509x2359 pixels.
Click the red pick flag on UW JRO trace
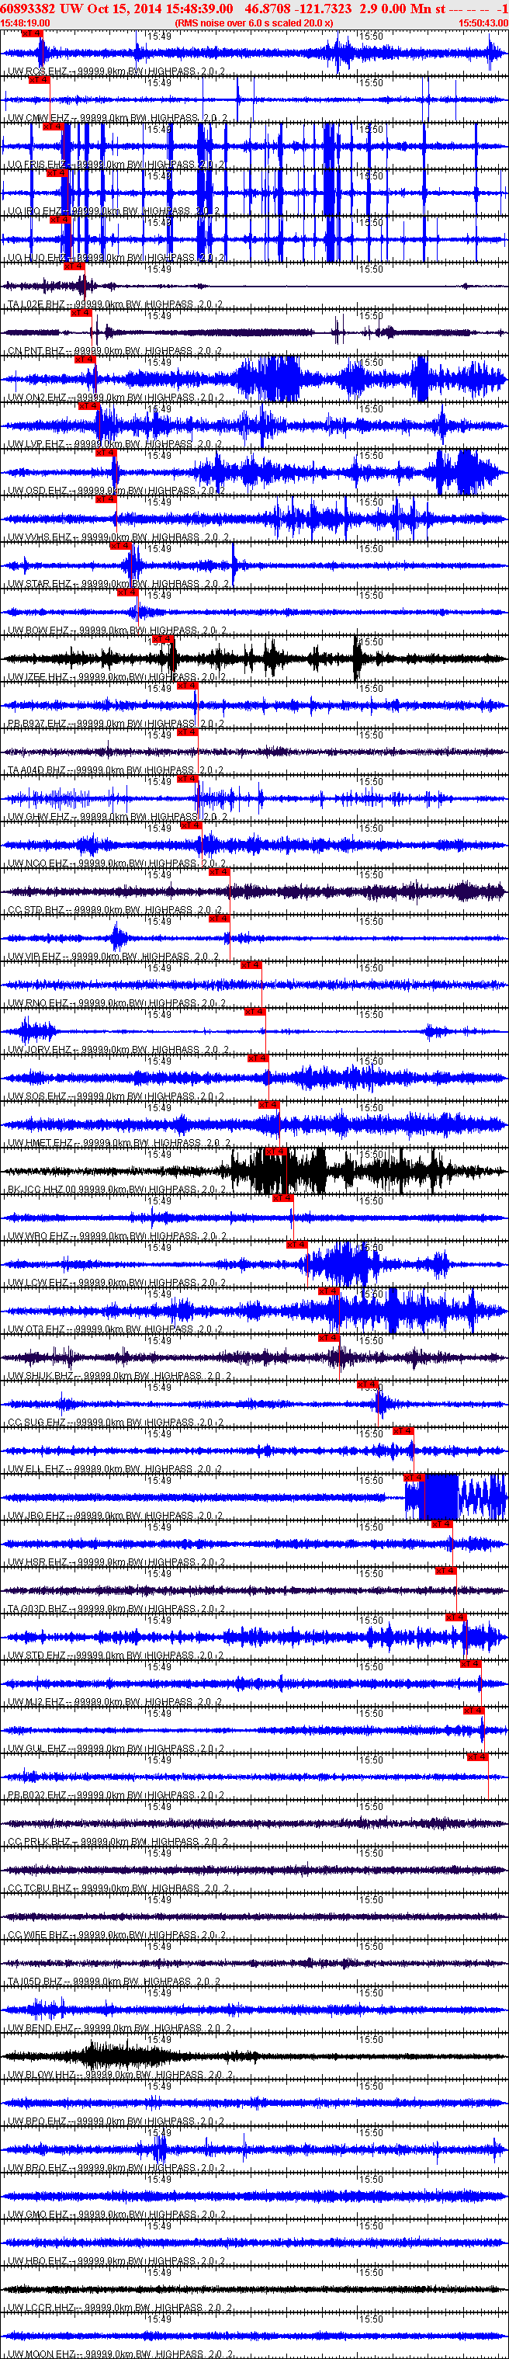coord(414,1477)
